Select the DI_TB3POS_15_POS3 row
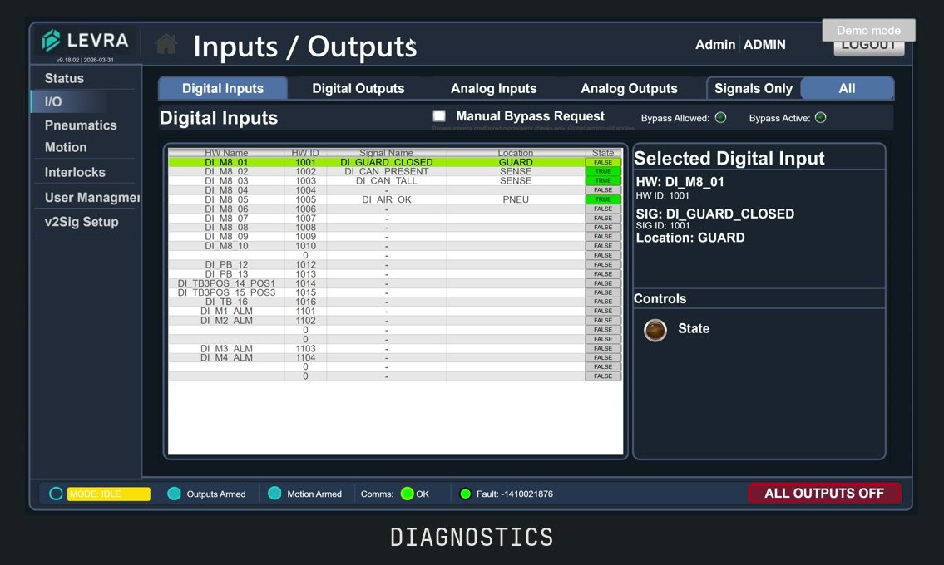This screenshot has height=565, width=944. [395, 292]
